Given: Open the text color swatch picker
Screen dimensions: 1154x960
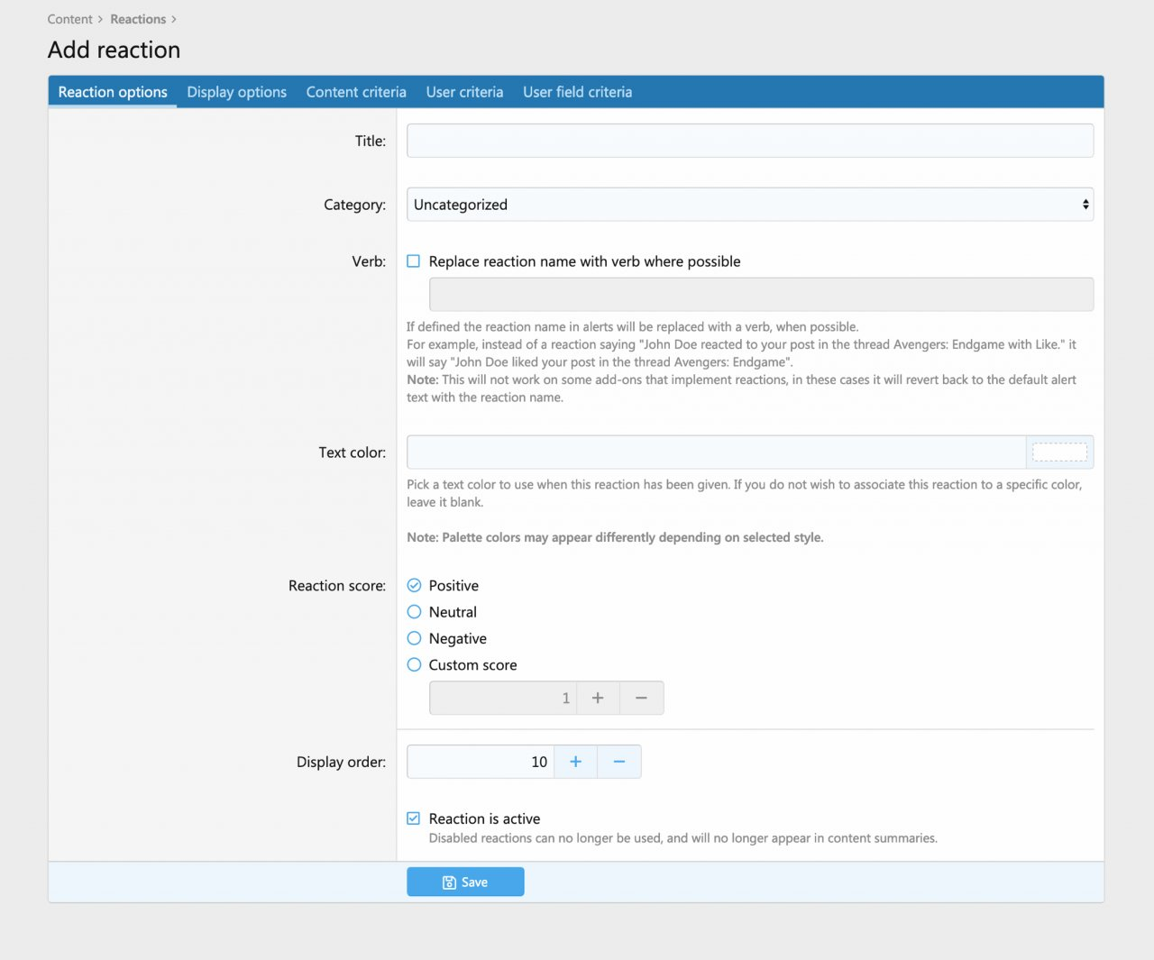Looking at the screenshot, I should [1059, 453].
